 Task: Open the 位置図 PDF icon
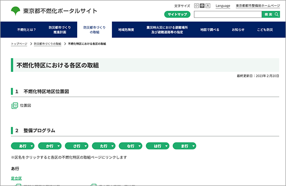[15, 106]
